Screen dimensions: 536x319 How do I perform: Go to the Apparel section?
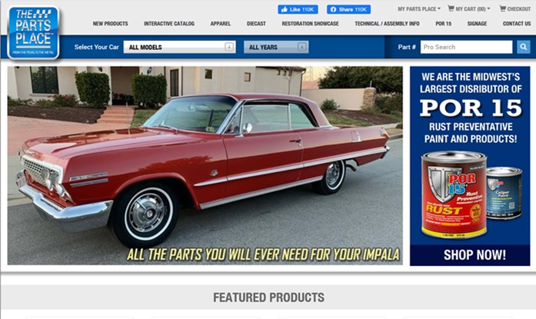tap(220, 24)
